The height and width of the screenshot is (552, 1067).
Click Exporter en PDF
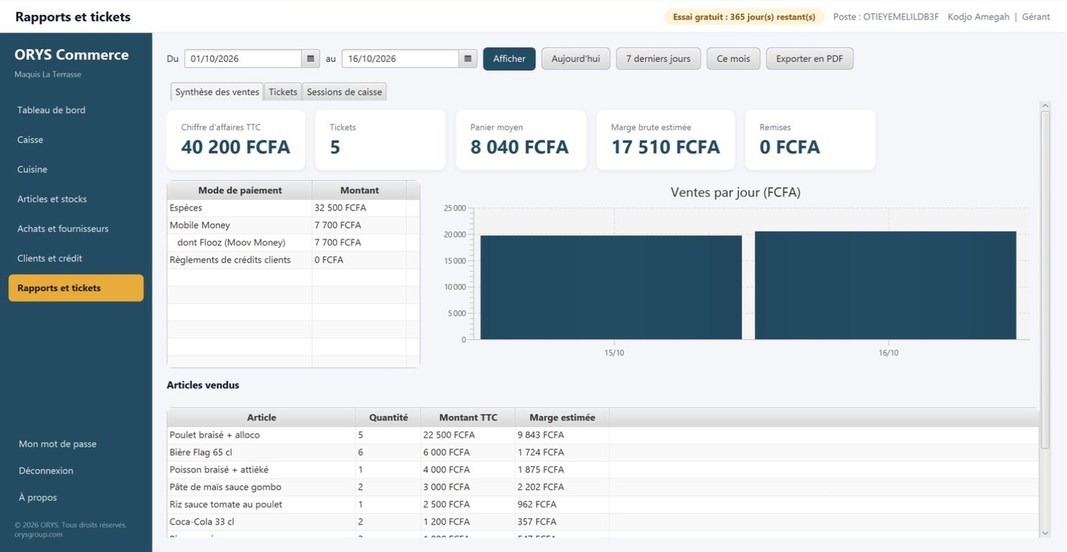[810, 59]
